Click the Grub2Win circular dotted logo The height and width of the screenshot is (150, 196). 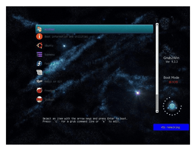[172, 106]
